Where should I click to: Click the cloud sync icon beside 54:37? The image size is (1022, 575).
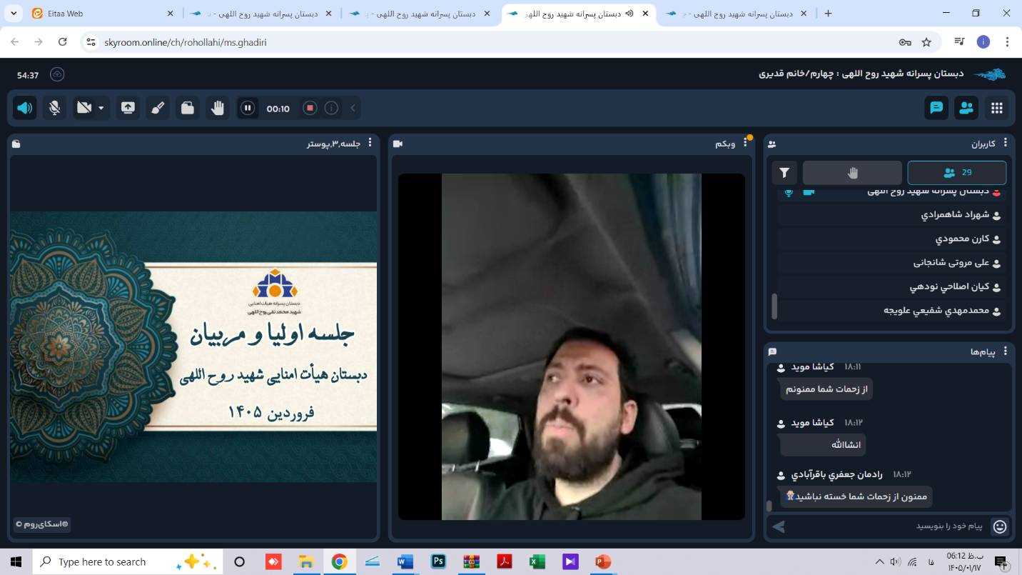tap(57, 74)
